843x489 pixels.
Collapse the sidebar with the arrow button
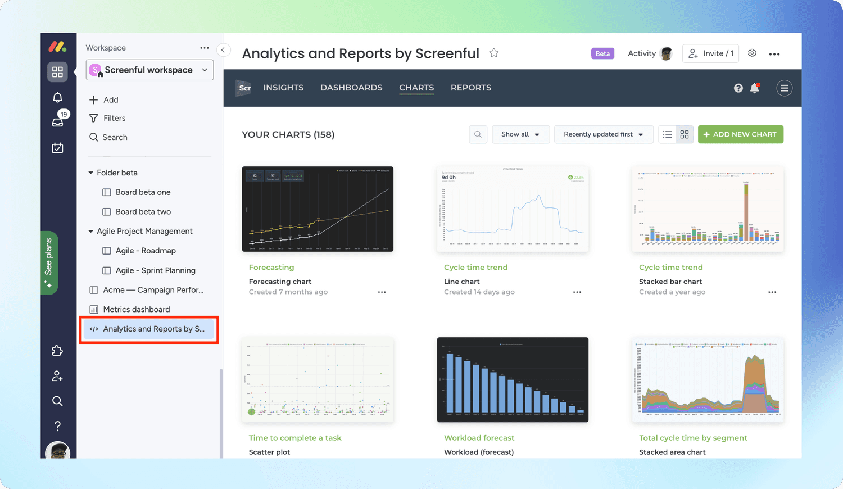(x=223, y=50)
